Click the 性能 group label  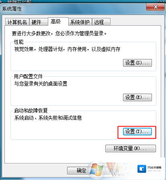pyautogui.click(x=19, y=42)
